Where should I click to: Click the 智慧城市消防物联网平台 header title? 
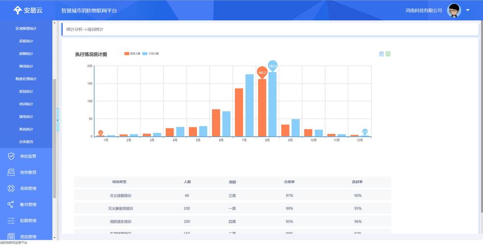click(x=89, y=10)
